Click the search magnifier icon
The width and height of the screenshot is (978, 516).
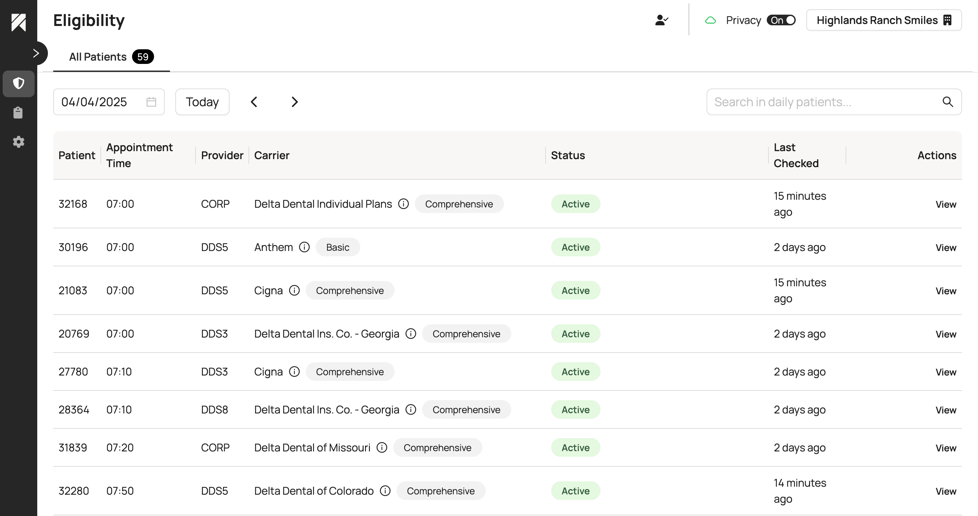[948, 102]
